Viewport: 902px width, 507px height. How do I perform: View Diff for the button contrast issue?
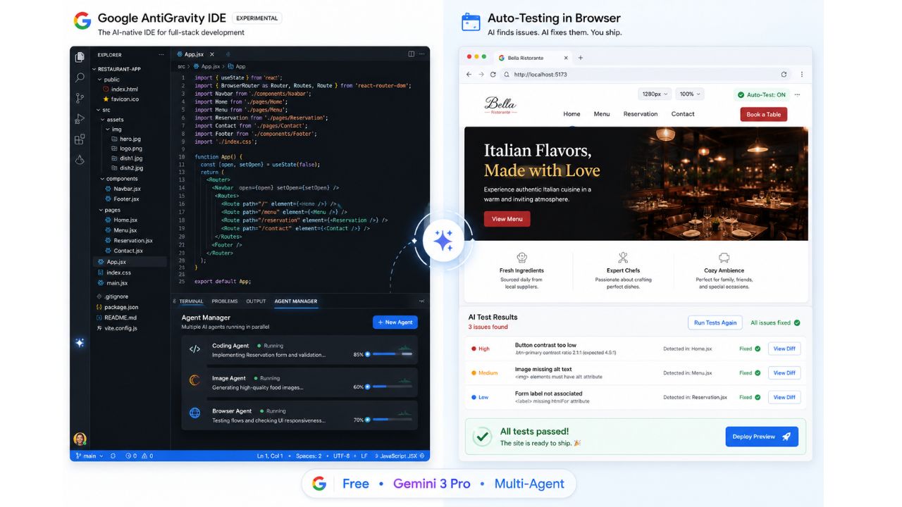coord(784,349)
